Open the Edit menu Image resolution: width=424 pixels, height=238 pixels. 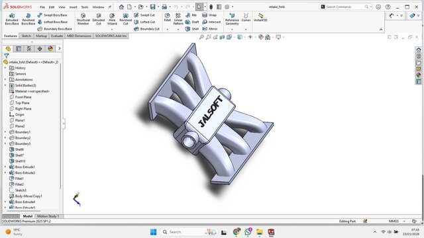tap(52, 7)
